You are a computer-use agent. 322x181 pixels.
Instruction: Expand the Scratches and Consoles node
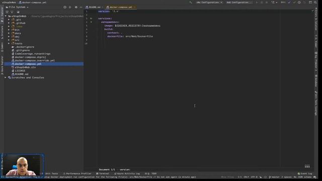(x=6, y=77)
